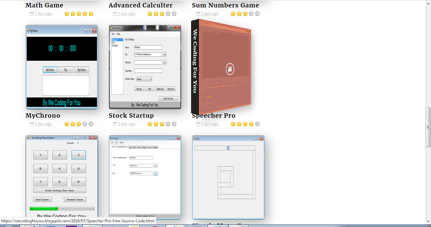
Task: Click the Form1 maze screenshot thumbnail
Action: 228,177
